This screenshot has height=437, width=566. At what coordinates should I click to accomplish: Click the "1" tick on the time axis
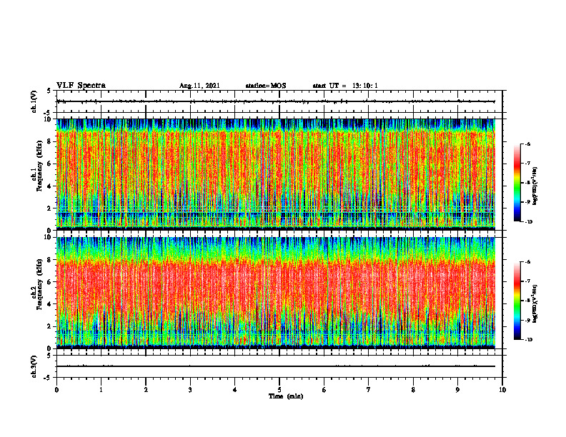[x=101, y=390]
